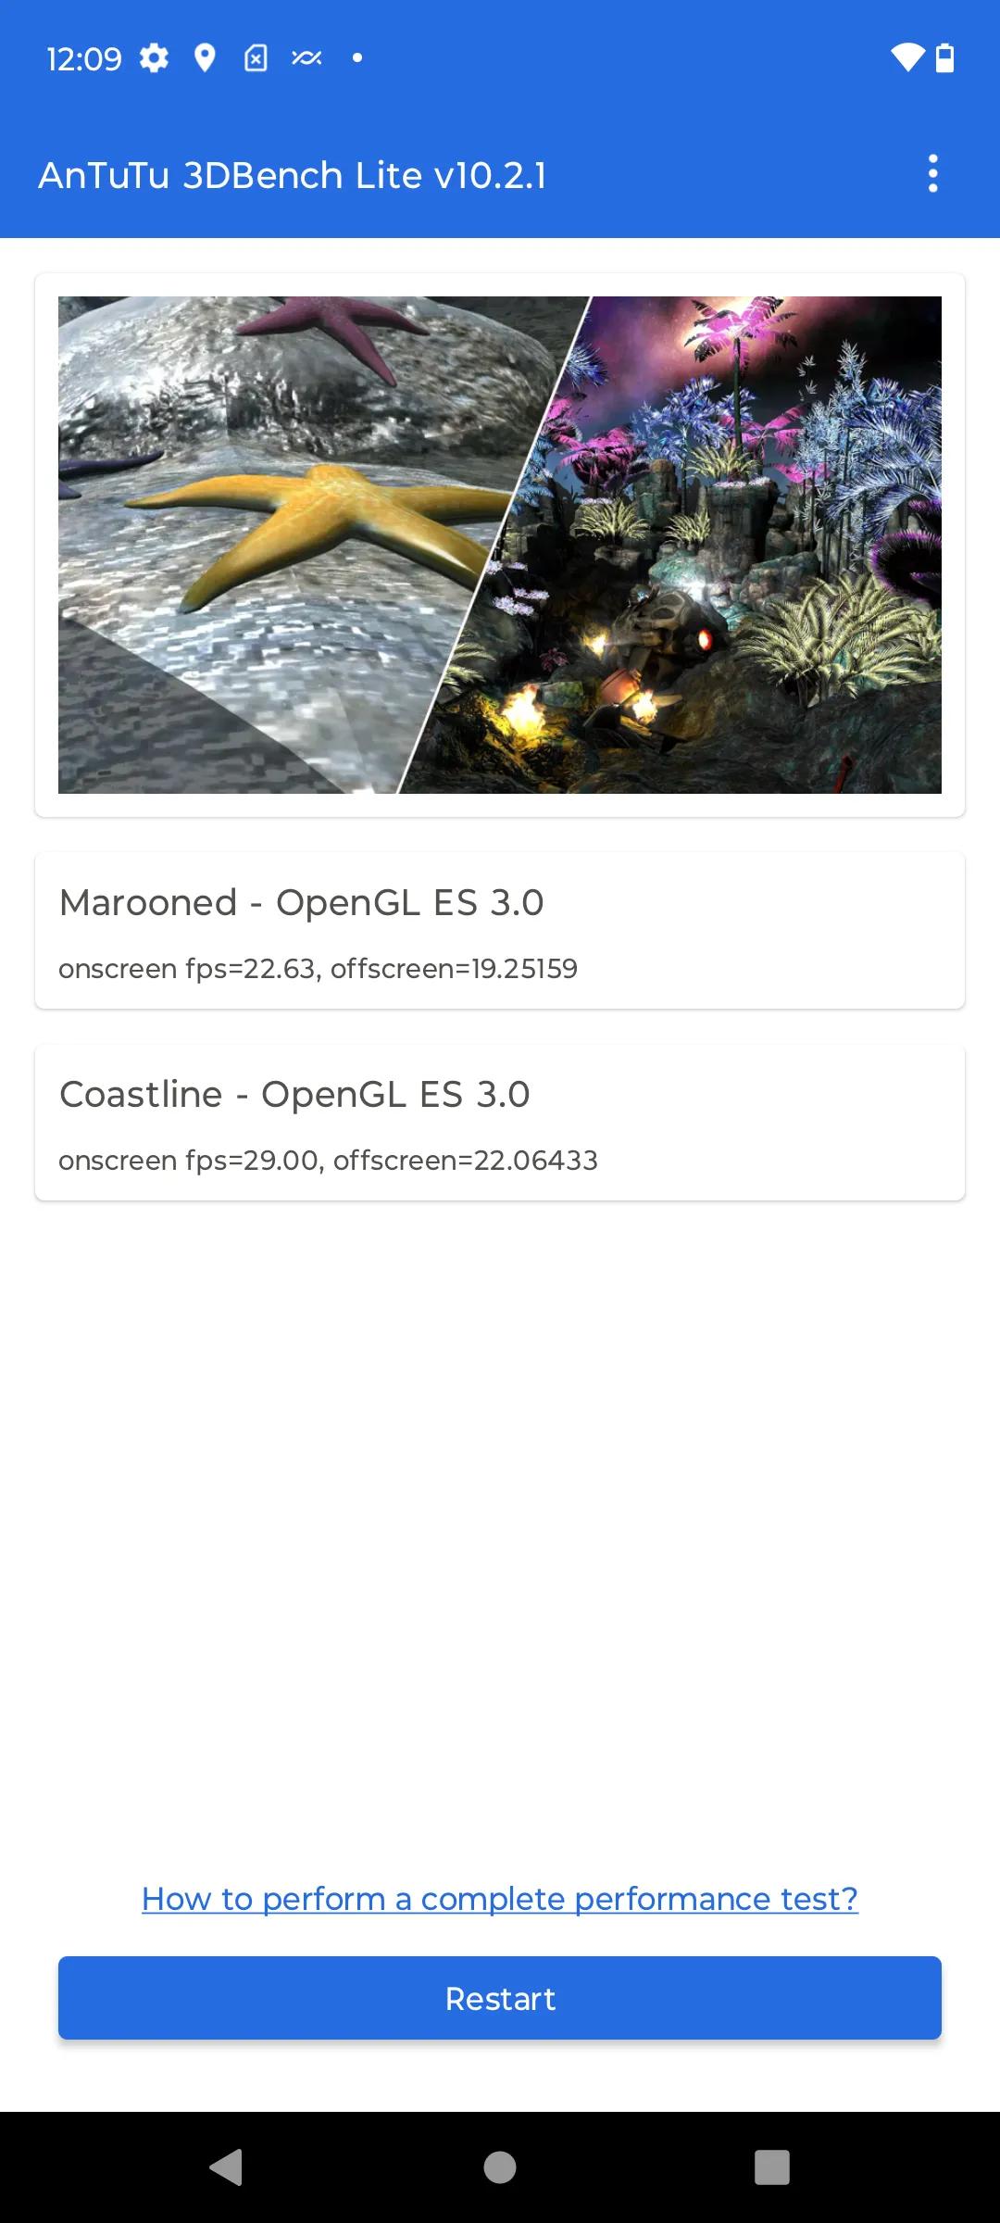Tap the Wi-Fi signal status icon
1000x2223 pixels.
click(907, 58)
